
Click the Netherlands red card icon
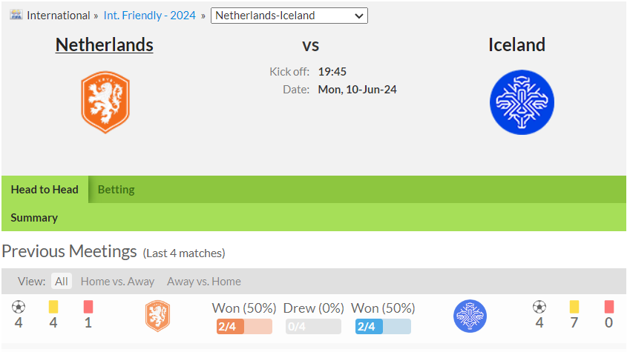(x=88, y=307)
